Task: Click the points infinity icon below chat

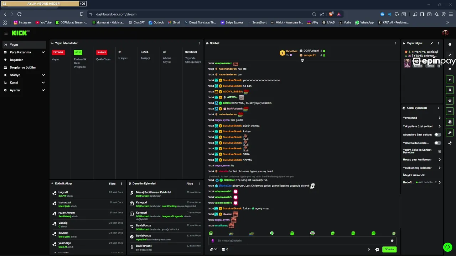Action: (213, 250)
